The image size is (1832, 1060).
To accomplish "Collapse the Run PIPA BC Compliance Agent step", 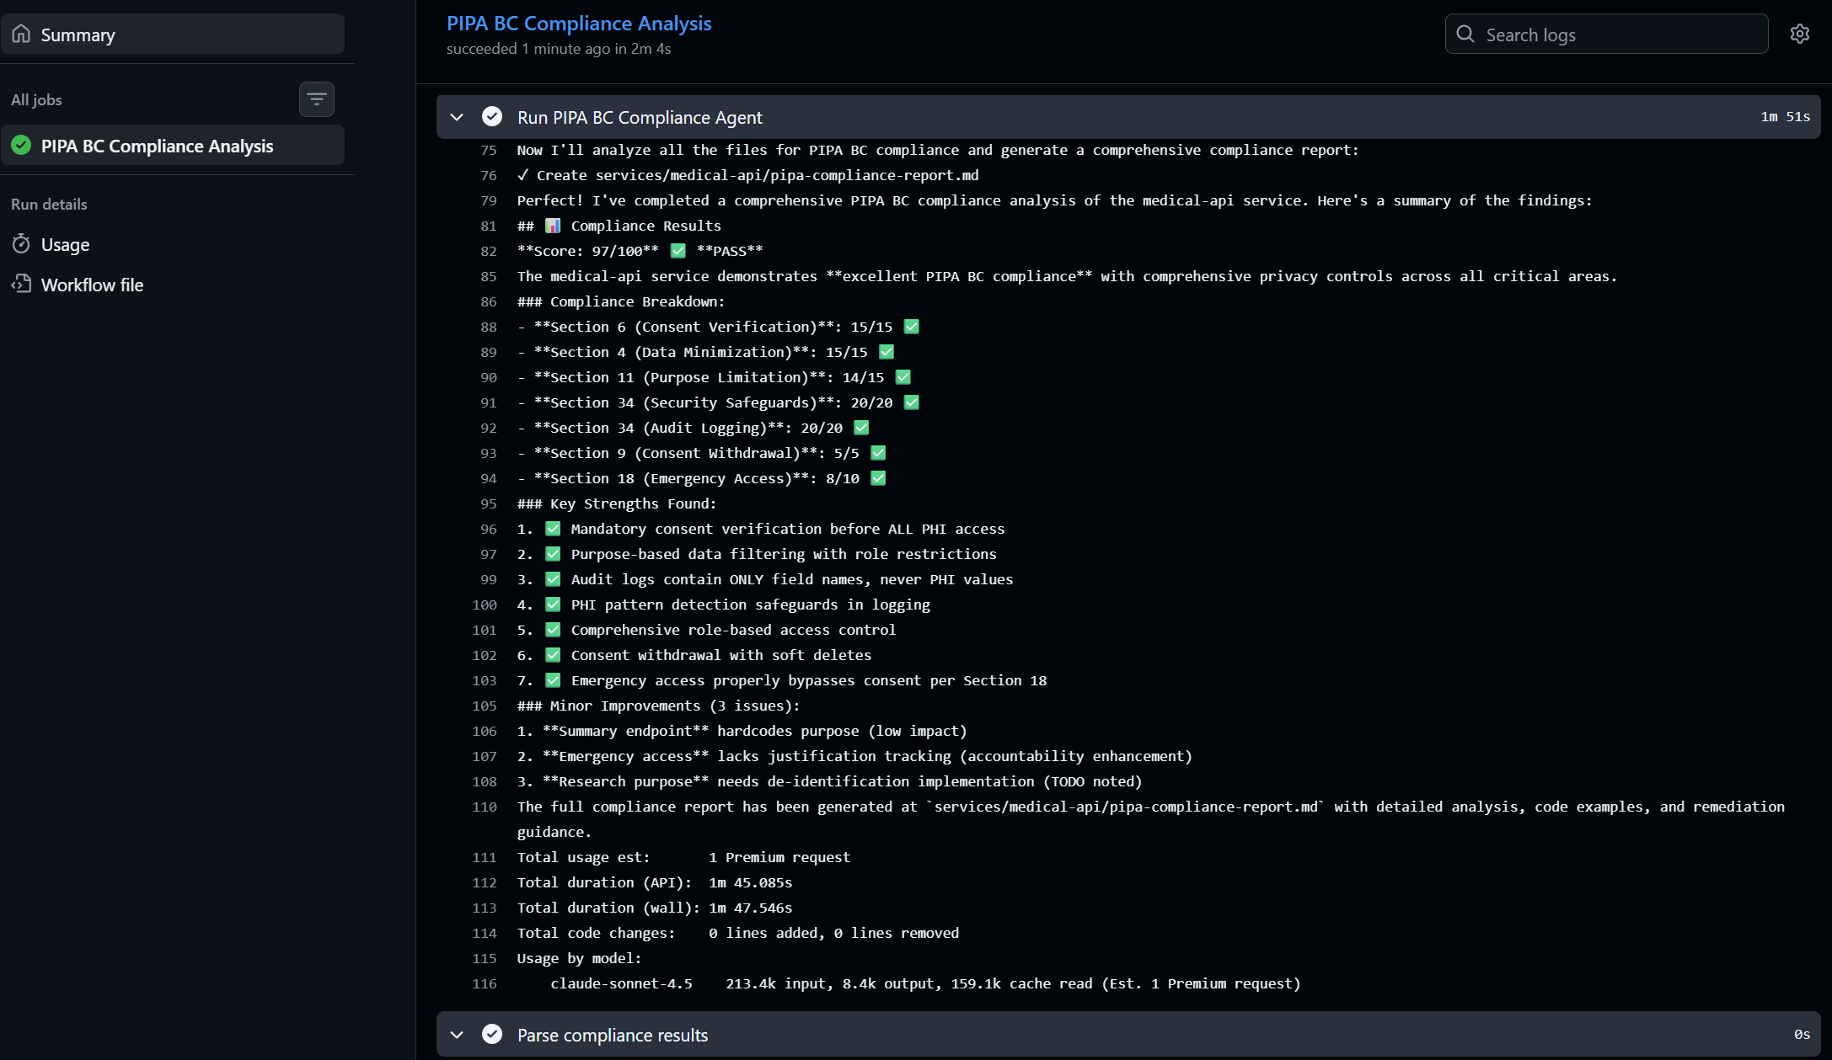I will tap(457, 117).
